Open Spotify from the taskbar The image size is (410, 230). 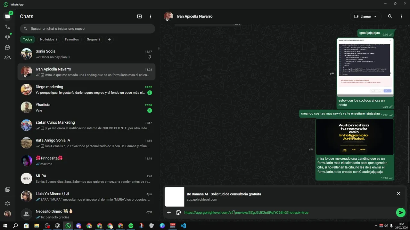pos(131,226)
